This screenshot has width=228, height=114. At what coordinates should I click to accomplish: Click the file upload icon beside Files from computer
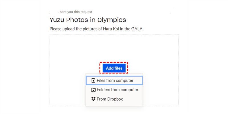pos(93,81)
